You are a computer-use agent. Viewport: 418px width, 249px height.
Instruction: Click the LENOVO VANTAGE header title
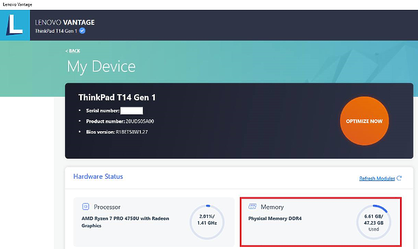tap(65, 23)
